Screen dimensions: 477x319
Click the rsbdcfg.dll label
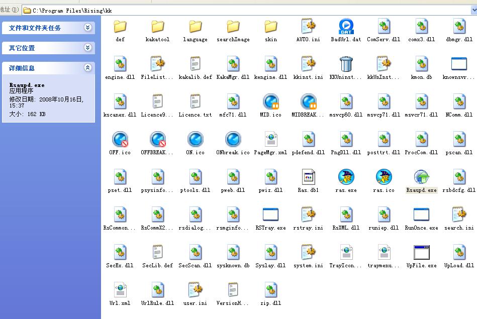[x=459, y=190]
